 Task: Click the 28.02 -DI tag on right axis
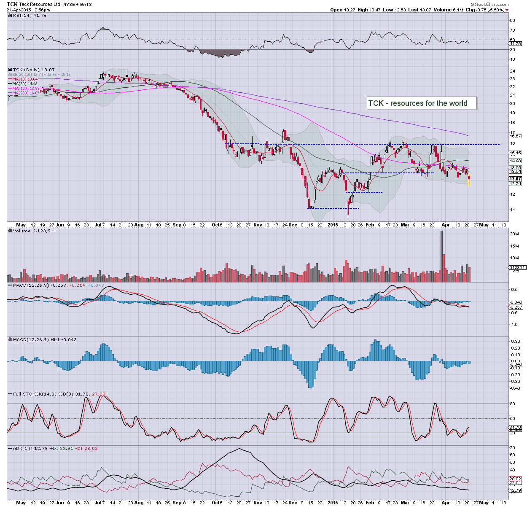[x=515, y=479]
